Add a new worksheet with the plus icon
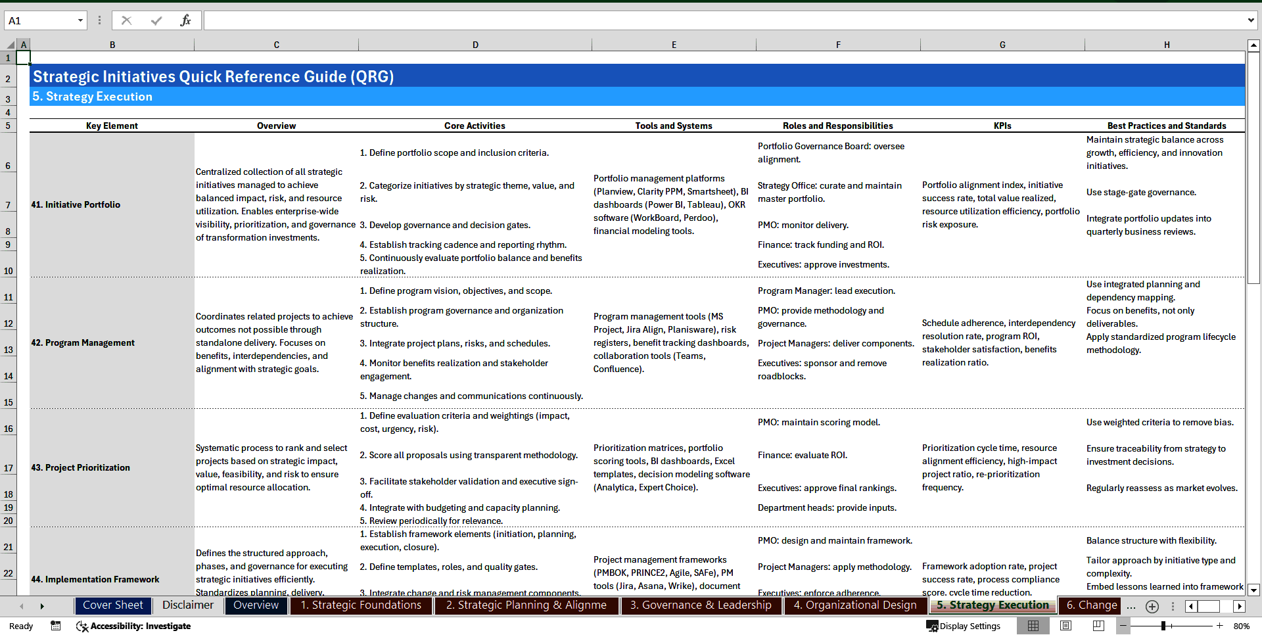1262x635 pixels. (1152, 606)
